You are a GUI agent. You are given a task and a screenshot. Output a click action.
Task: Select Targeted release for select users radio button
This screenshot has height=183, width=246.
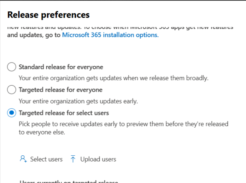click(12, 113)
